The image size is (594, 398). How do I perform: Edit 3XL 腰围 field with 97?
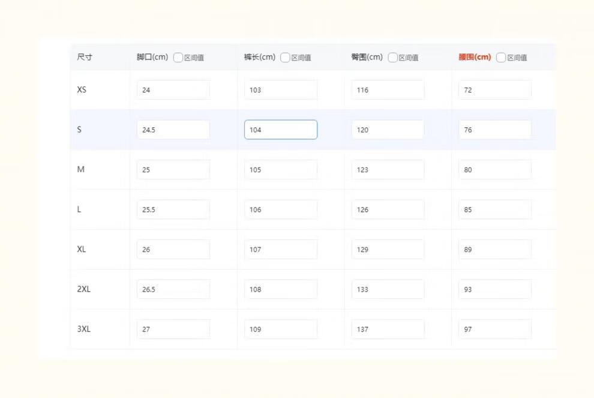coord(495,329)
